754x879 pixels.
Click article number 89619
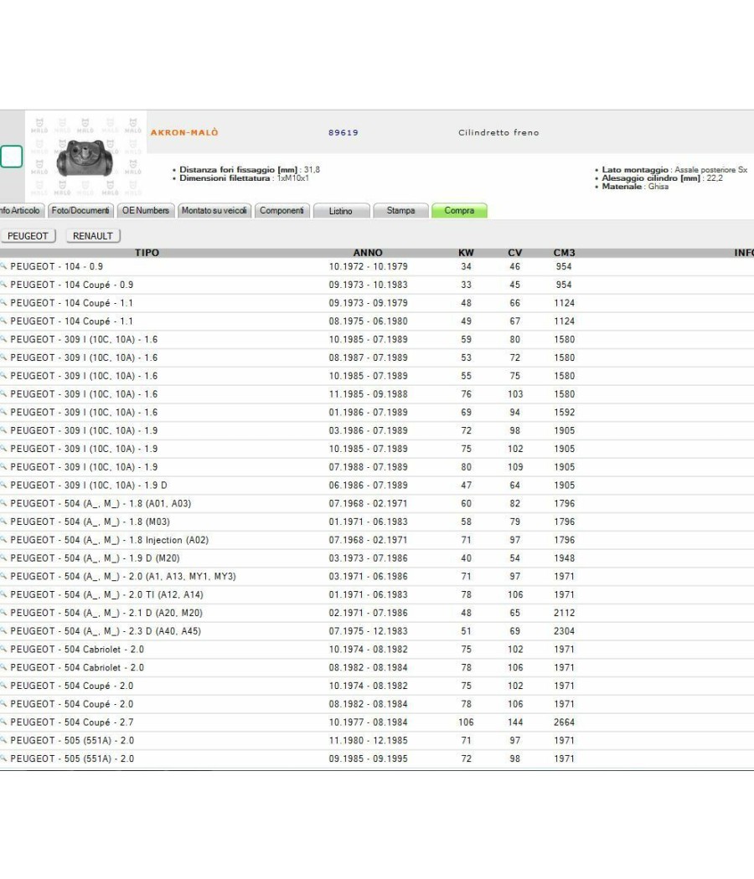click(343, 133)
